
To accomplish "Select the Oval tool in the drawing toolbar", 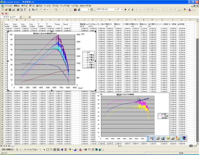I will click(x=51, y=150).
